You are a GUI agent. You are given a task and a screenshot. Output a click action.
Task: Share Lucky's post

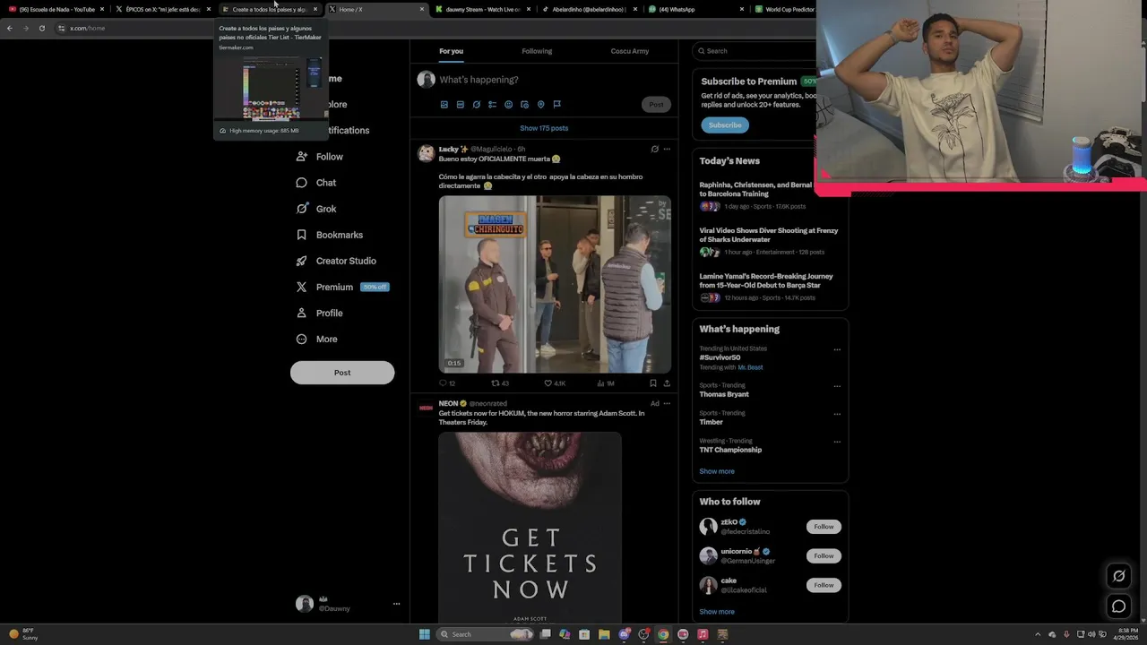[x=666, y=383]
